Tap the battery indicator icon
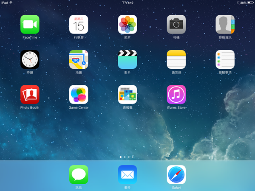Image resolution: width=255 pixels, height=191 pixels. 250,3
